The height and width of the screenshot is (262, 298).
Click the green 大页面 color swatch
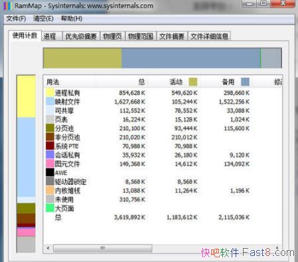click(50, 207)
